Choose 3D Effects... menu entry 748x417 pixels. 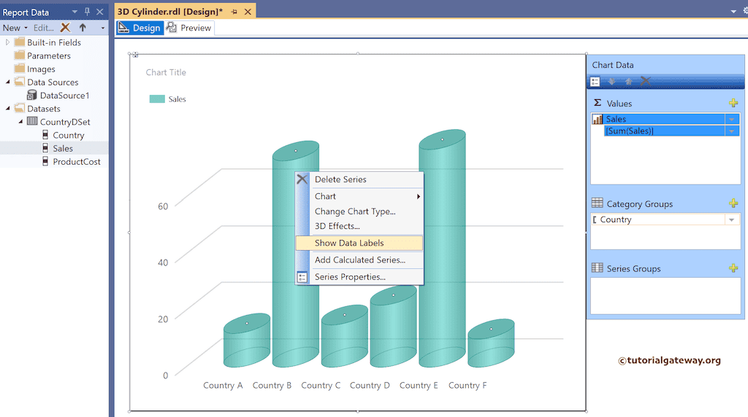(x=359, y=226)
